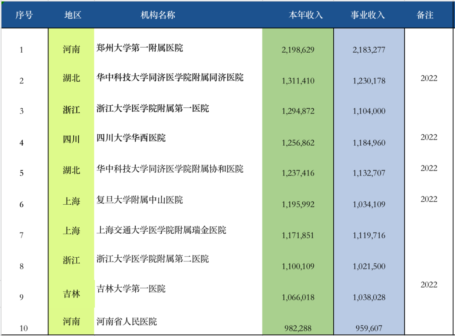455x336 pixels.
Task: Select the 地区 column header
Action: (x=72, y=15)
